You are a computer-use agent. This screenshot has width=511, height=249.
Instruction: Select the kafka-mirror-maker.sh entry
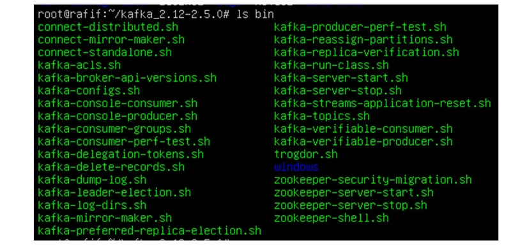coord(105,218)
